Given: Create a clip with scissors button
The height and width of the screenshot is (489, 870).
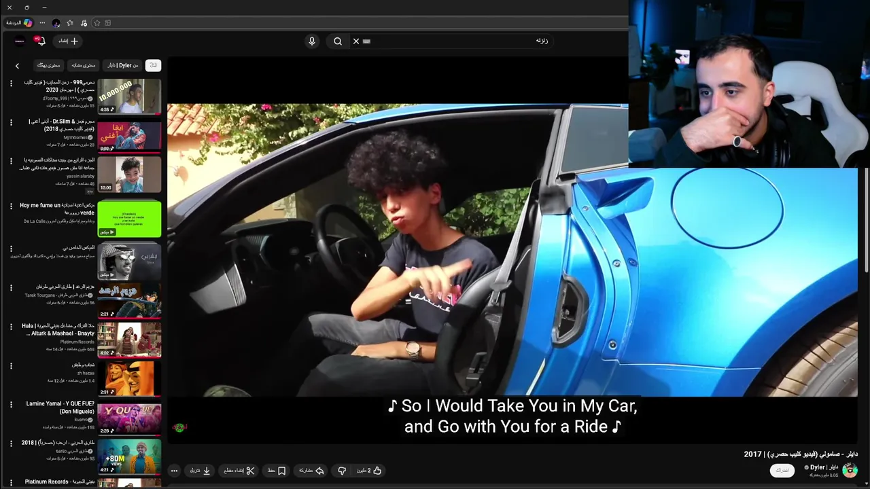Looking at the screenshot, I should pos(239,471).
